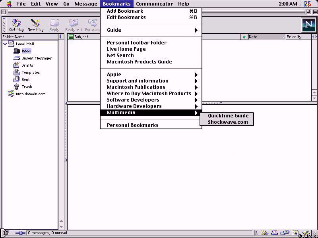Toggle the read/unread diamond column header
Image resolution: width=318 pixels, height=238 pixels.
[x=244, y=37]
